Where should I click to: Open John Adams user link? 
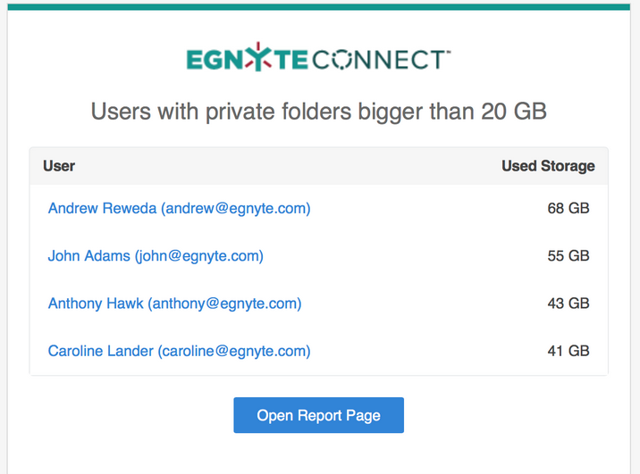coord(156,256)
